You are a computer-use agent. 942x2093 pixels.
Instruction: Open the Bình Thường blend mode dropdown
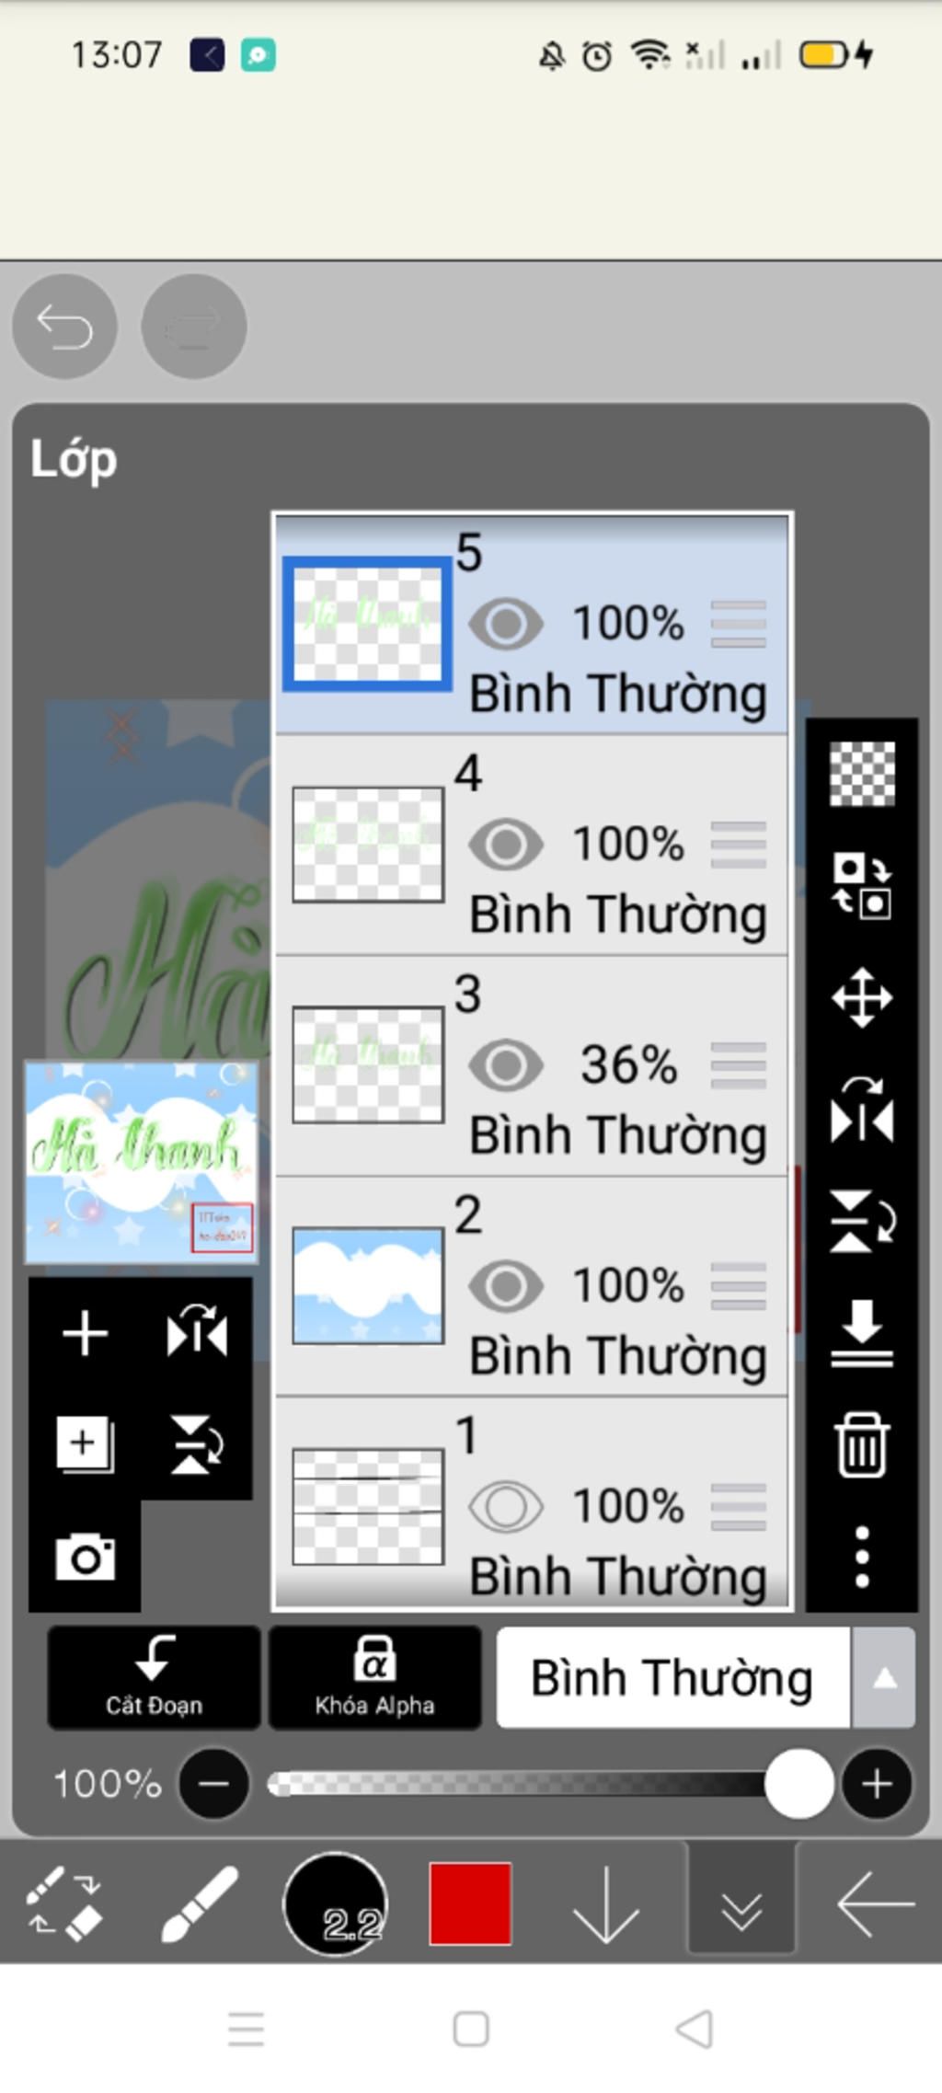pyautogui.click(x=672, y=1677)
